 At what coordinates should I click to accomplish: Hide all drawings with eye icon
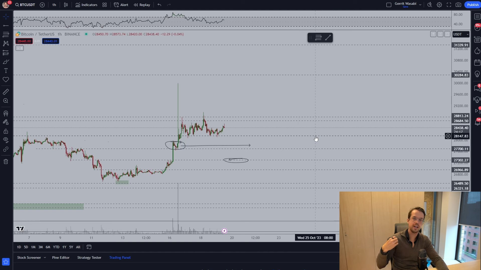[x=6, y=140]
